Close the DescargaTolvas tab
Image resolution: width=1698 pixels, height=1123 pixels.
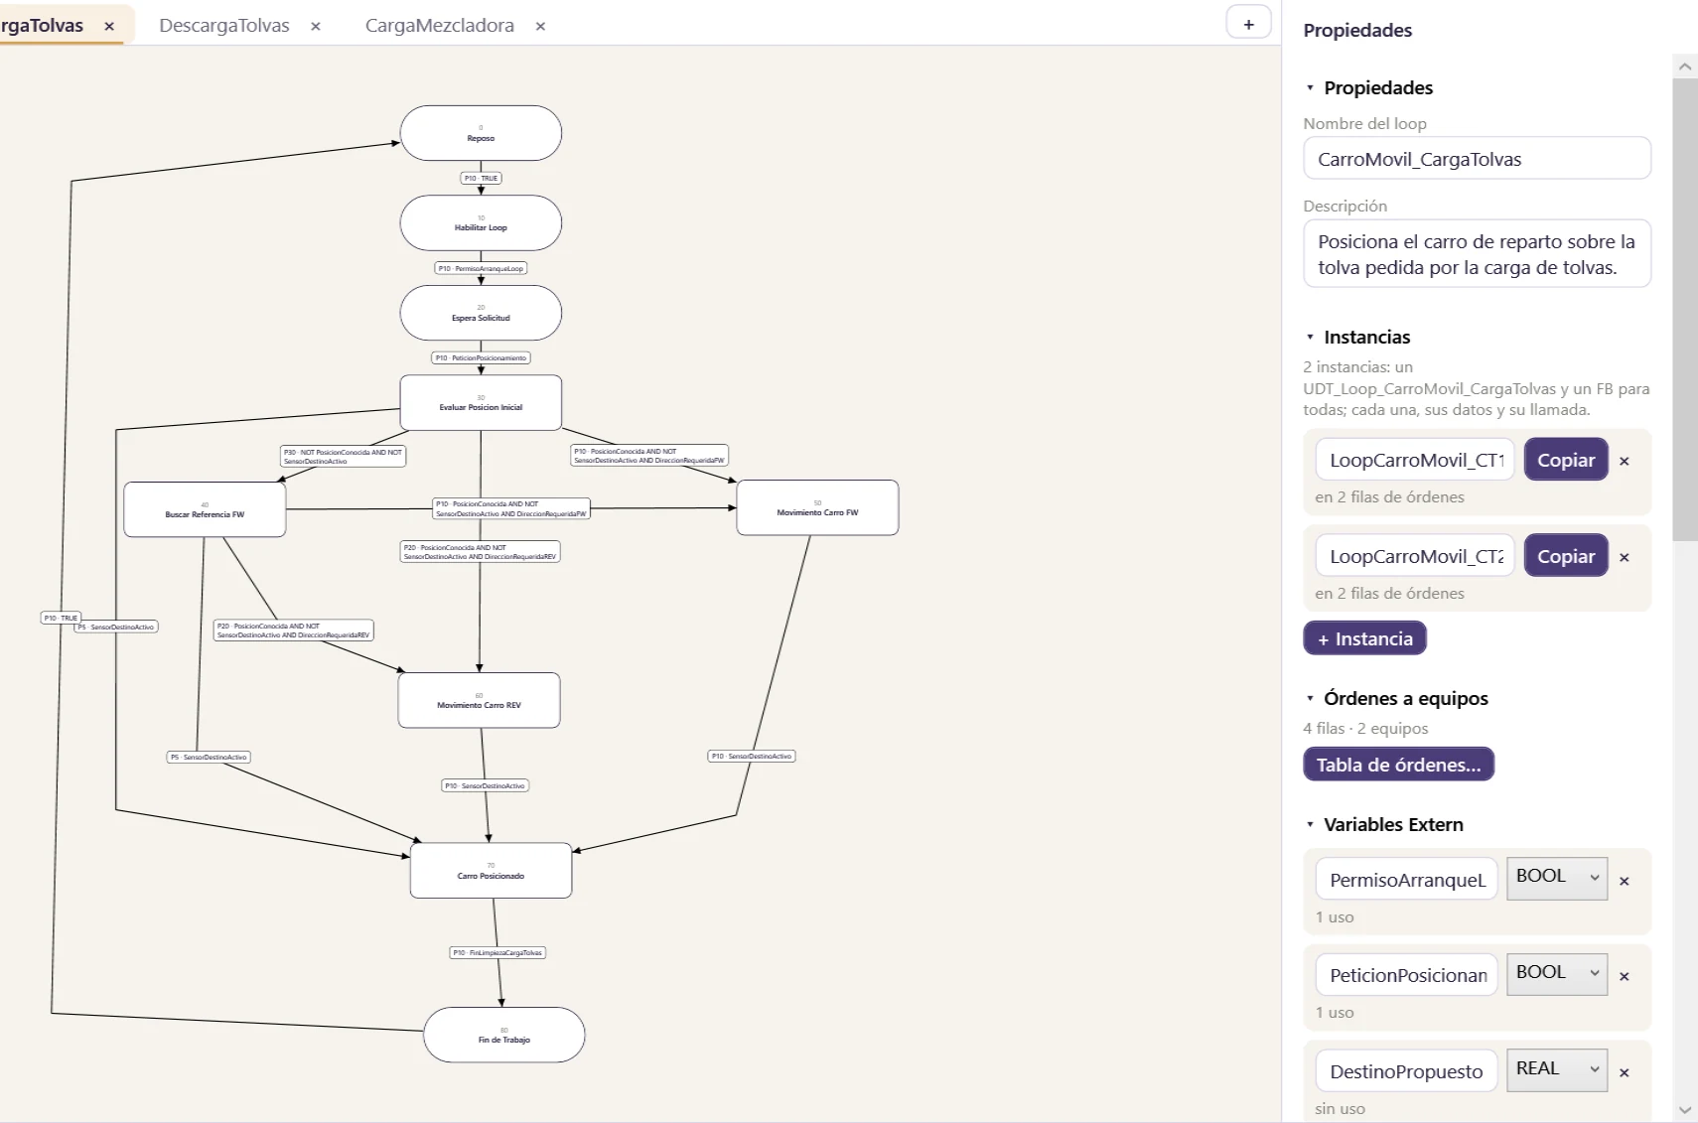click(x=316, y=26)
